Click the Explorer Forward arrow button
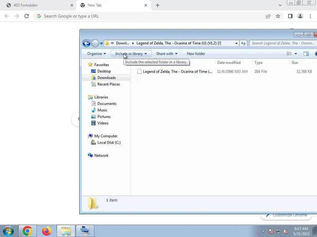The height and width of the screenshot is (237, 317). coord(95,43)
